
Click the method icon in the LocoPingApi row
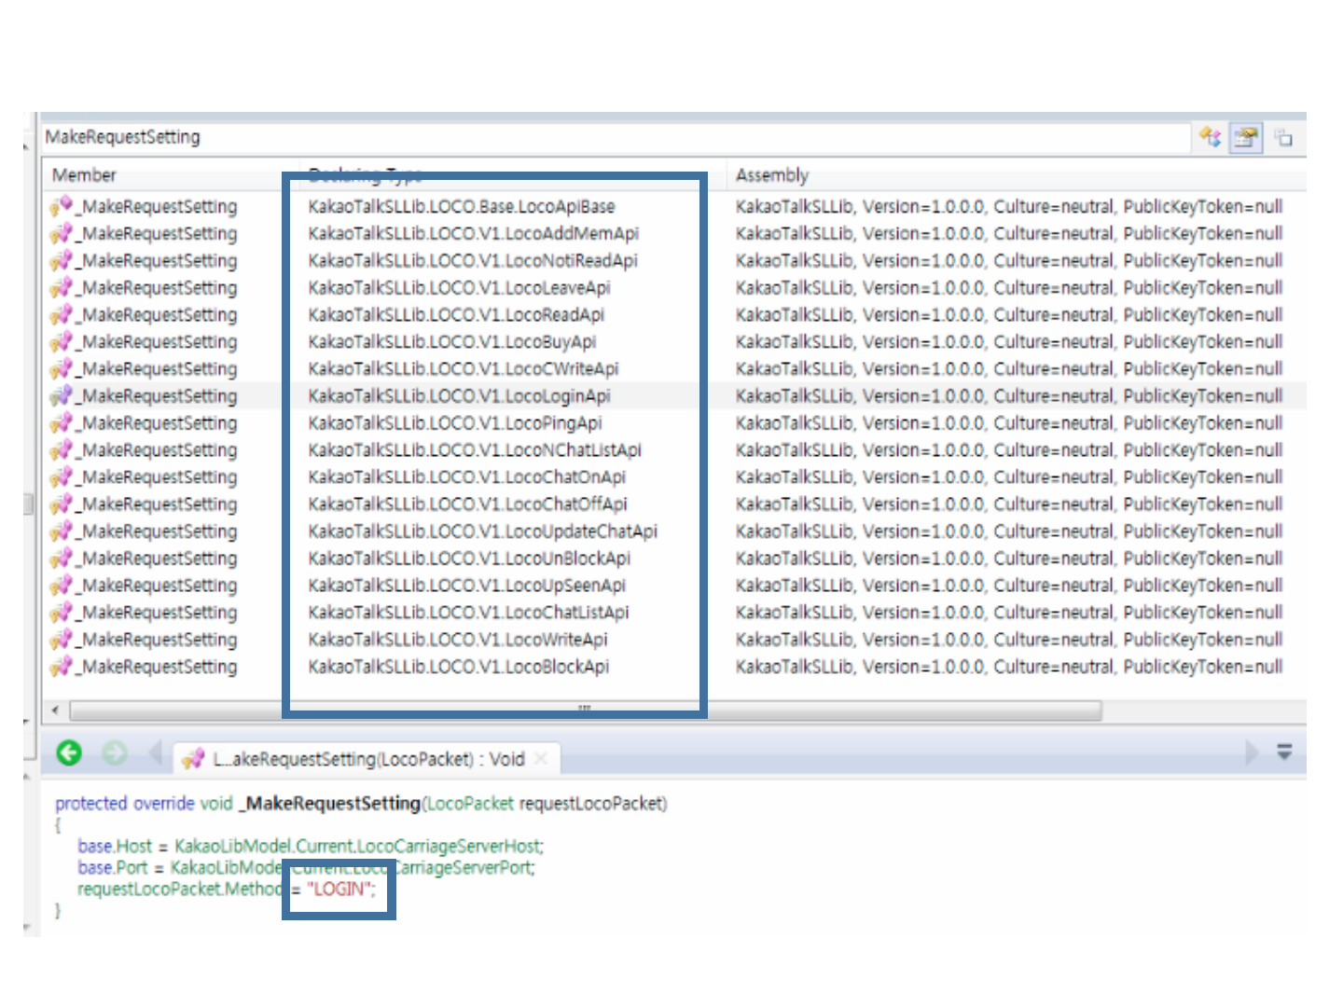coord(62,422)
